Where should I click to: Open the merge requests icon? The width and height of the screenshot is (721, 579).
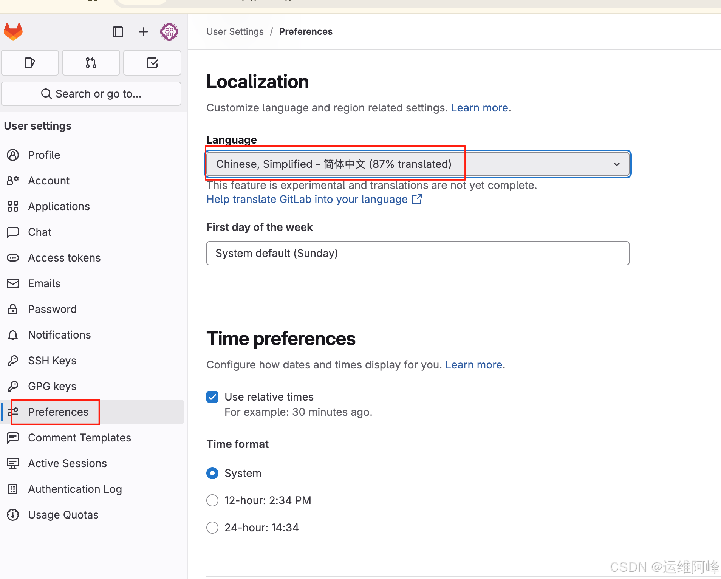pyautogui.click(x=91, y=62)
